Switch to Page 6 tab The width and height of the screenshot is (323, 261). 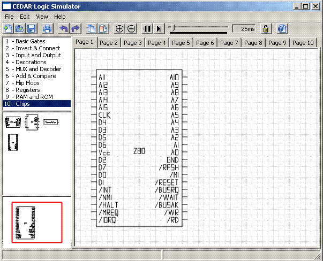coord(205,43)
